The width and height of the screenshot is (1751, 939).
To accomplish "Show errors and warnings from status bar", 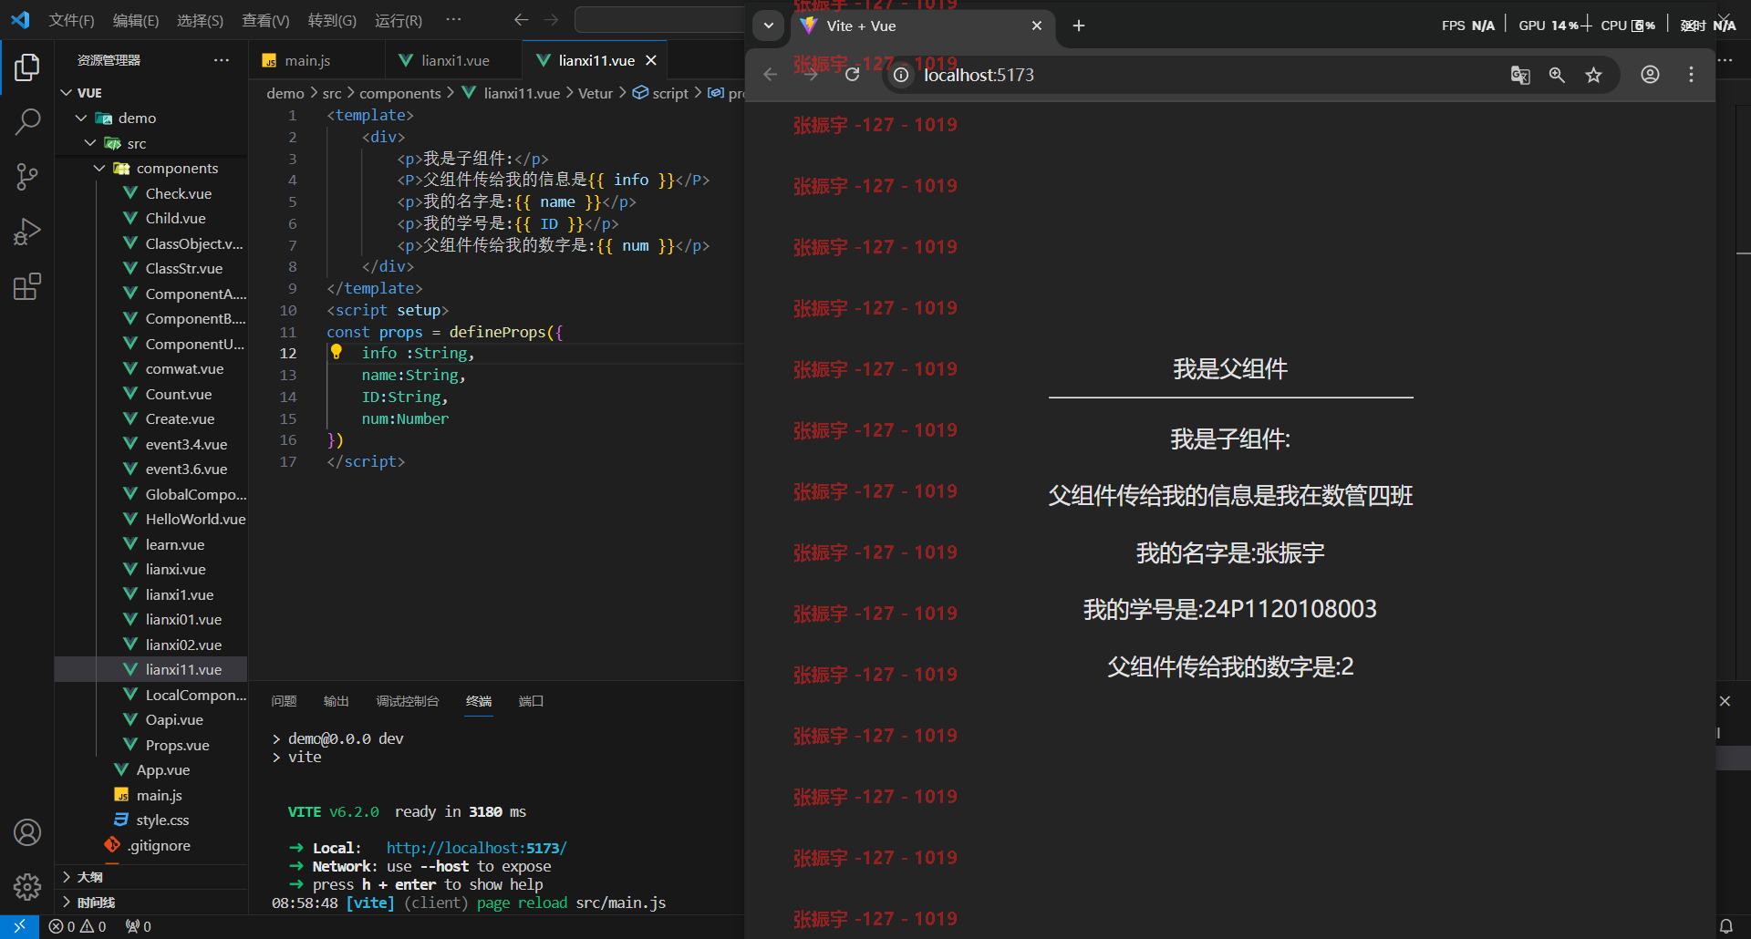I will [78, 926].
